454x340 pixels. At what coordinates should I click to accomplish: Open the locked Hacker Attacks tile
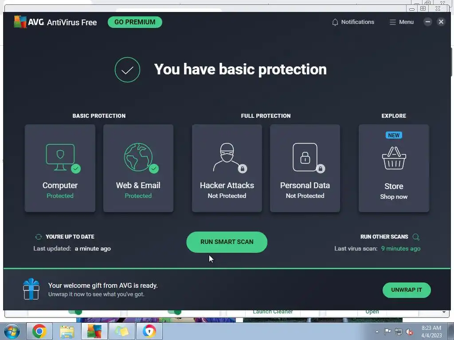tap(227, 168)
